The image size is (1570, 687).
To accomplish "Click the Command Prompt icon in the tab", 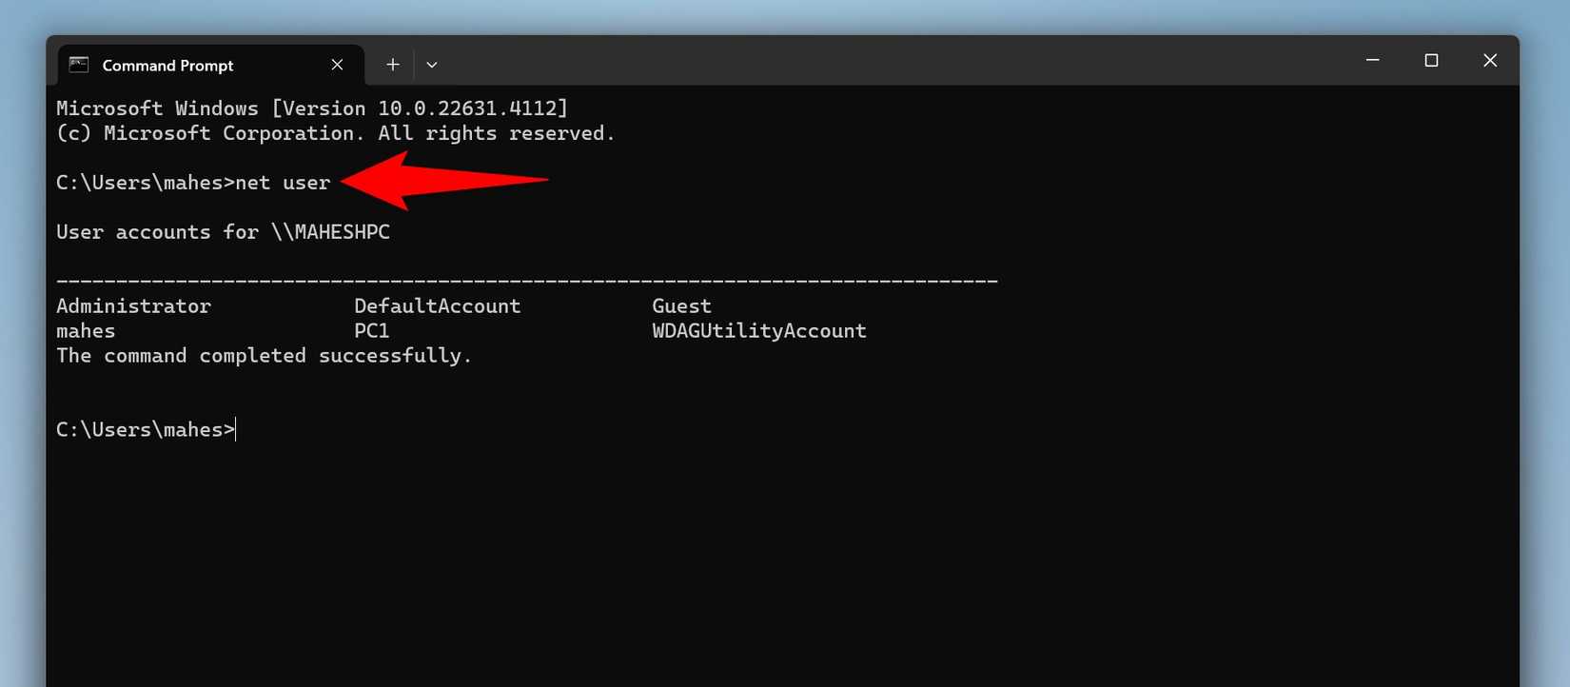I will pyautogui.click(x=77, y=65).
